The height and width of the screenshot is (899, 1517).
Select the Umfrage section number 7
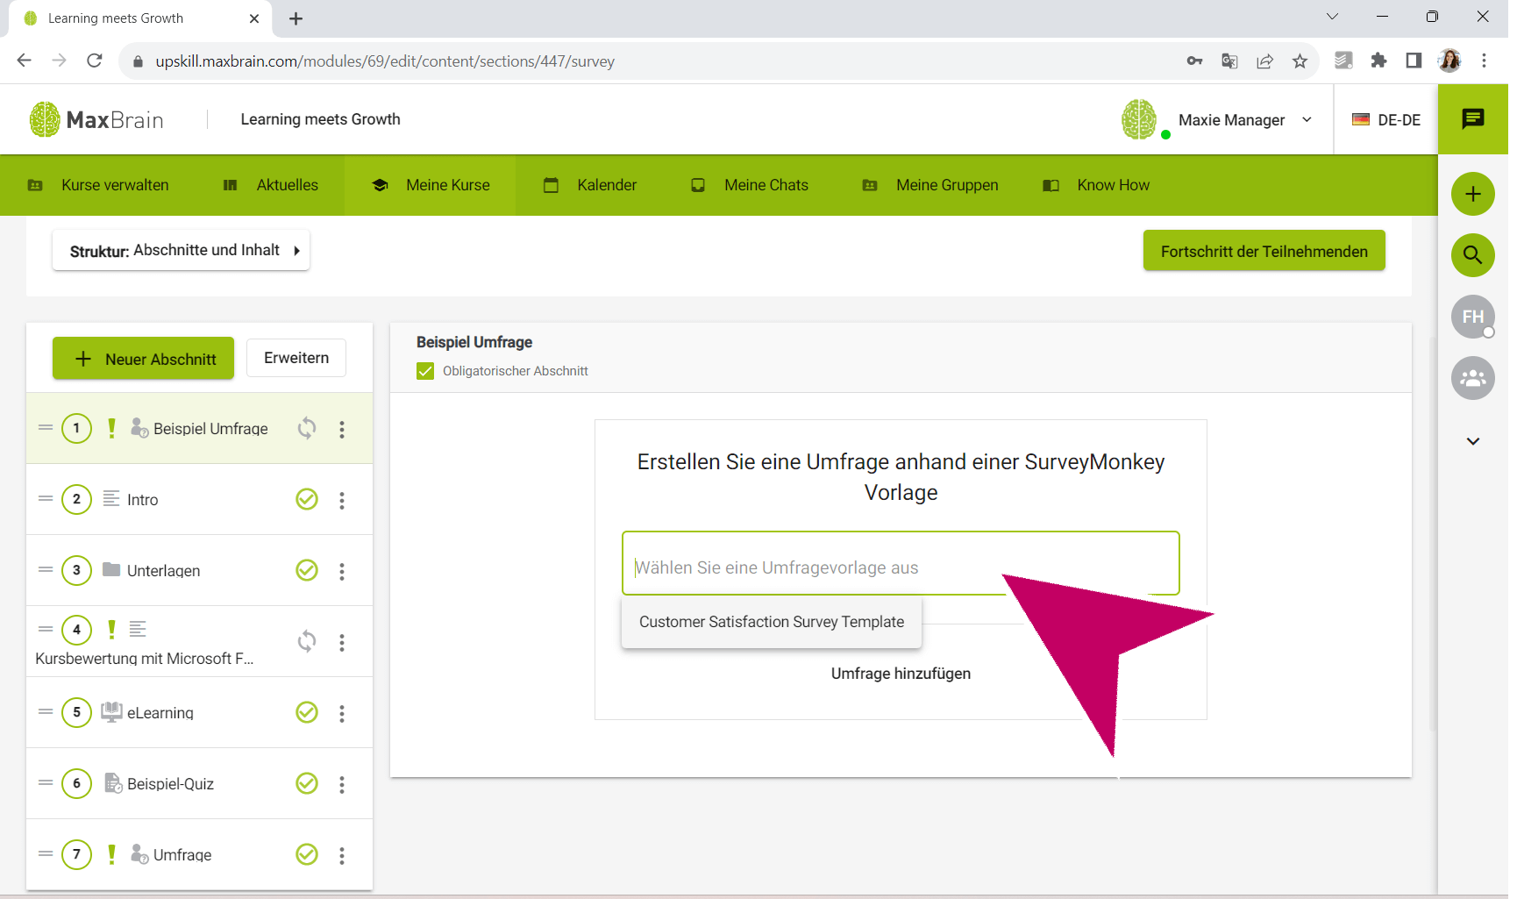click(200, 854)
